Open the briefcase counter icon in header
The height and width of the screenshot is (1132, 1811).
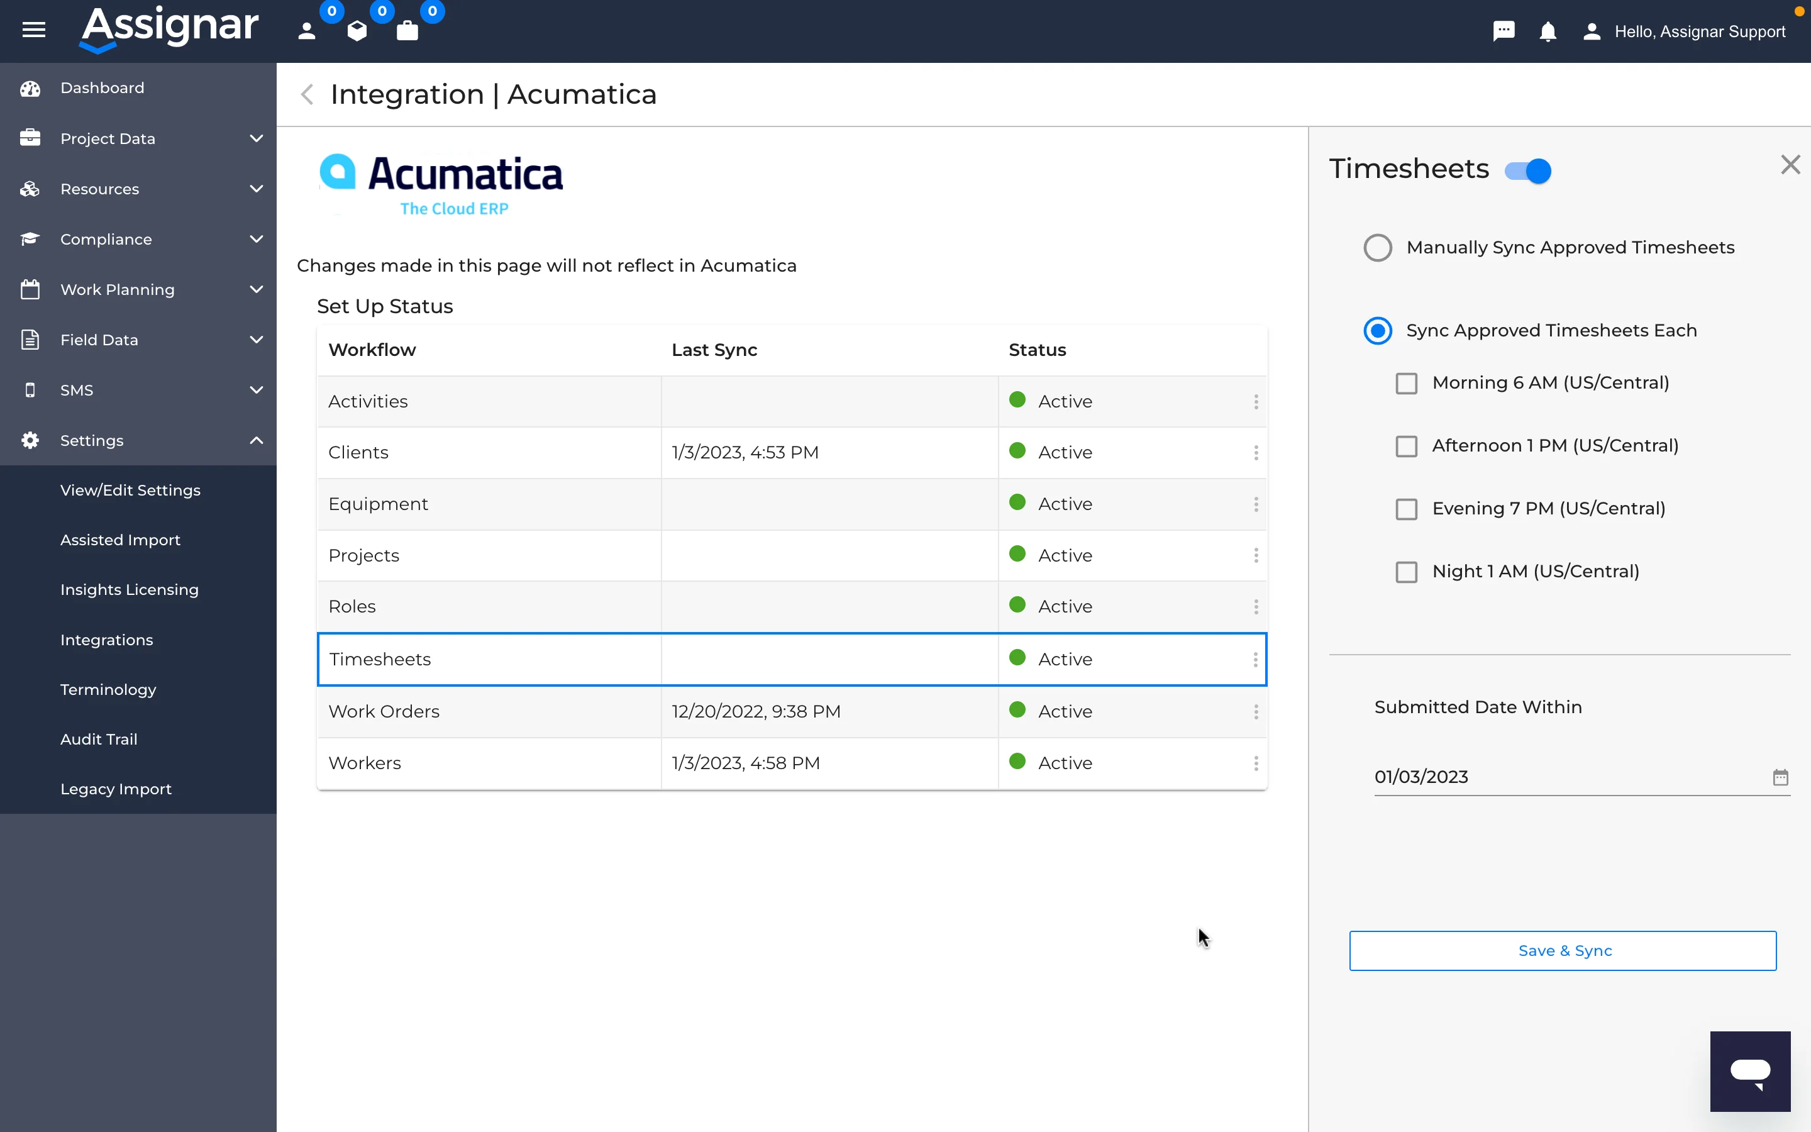pyautogui.click(x=407, y=31)
